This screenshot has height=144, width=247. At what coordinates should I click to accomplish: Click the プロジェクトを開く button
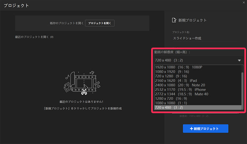100,23
